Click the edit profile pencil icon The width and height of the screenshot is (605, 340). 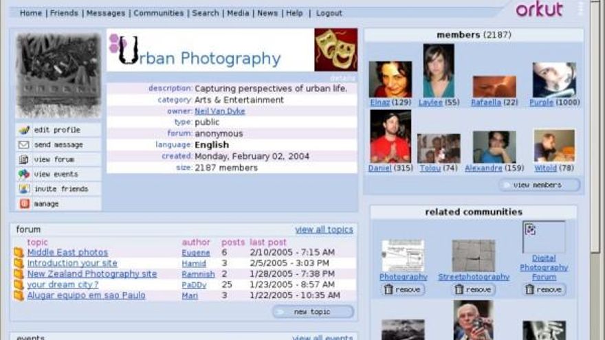(24, 130)
